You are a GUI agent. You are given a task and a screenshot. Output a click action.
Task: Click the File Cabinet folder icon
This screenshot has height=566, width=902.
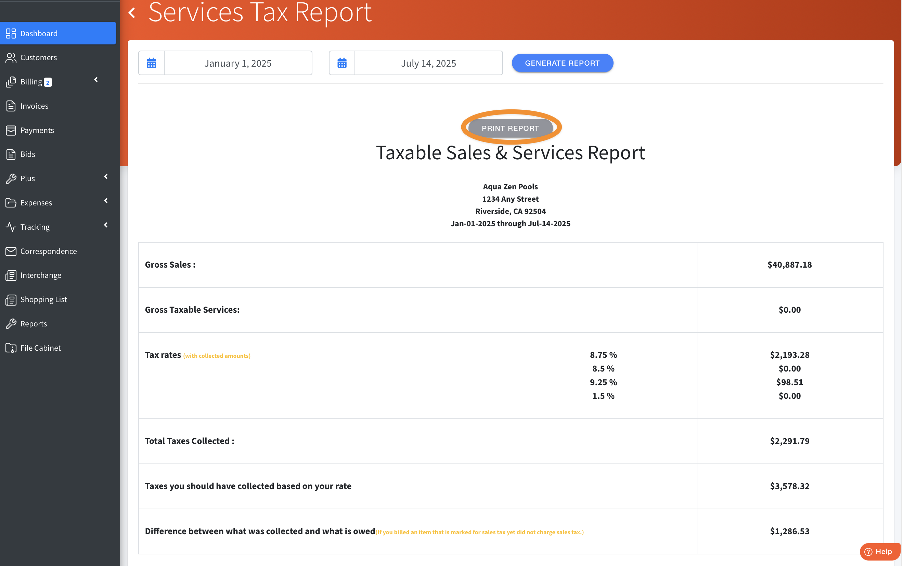point(11,348)
